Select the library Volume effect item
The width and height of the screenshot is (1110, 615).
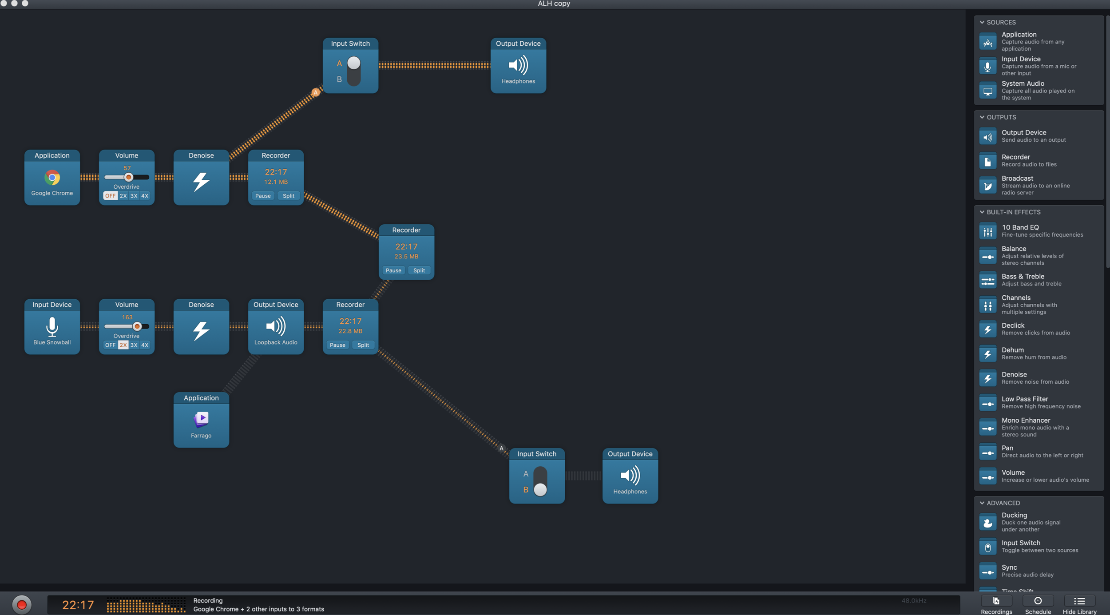click(x=1039, y=476)
